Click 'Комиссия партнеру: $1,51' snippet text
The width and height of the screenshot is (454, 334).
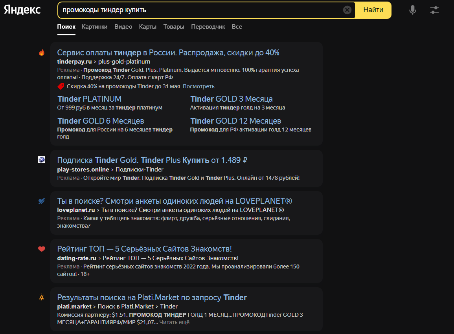(180, 319)
